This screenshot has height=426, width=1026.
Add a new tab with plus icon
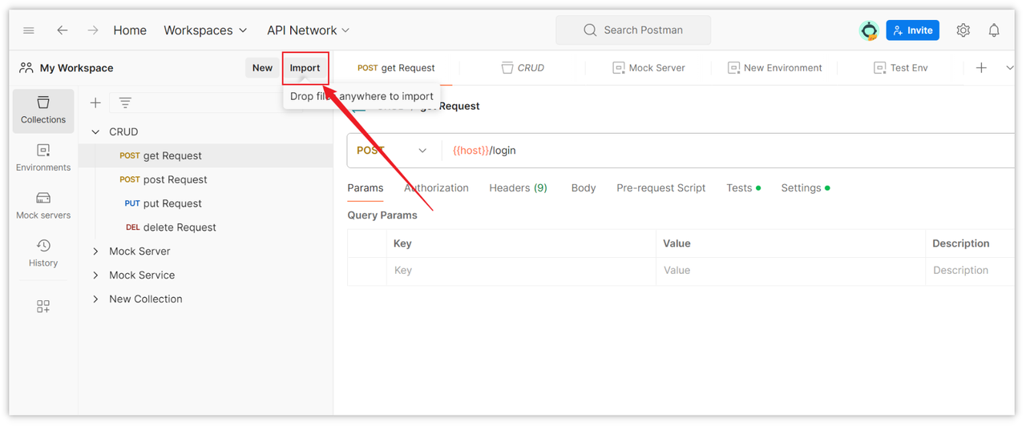point(981,68)
